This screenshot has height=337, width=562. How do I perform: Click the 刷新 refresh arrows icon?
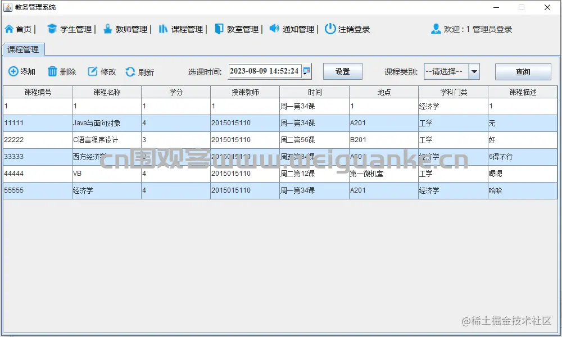coord(130,72)
